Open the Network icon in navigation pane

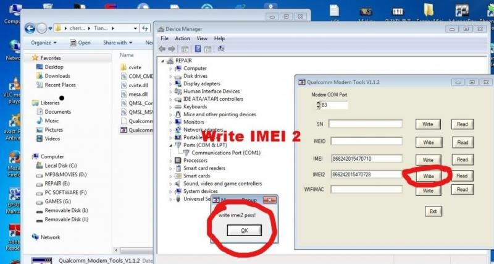tap(36, 237)
